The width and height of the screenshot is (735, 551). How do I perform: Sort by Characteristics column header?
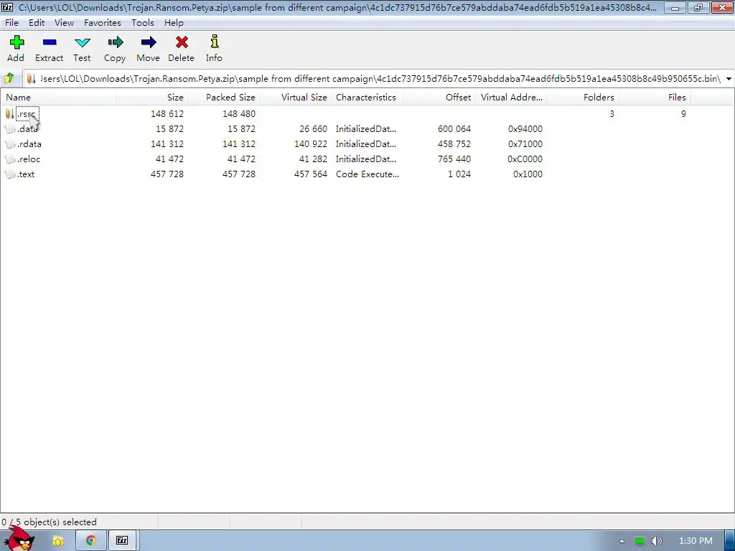367,98
